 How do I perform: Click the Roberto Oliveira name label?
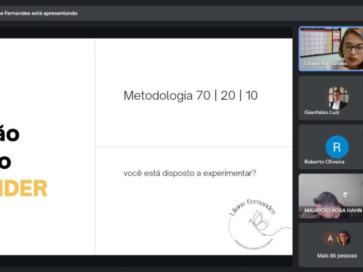[324, 162]
